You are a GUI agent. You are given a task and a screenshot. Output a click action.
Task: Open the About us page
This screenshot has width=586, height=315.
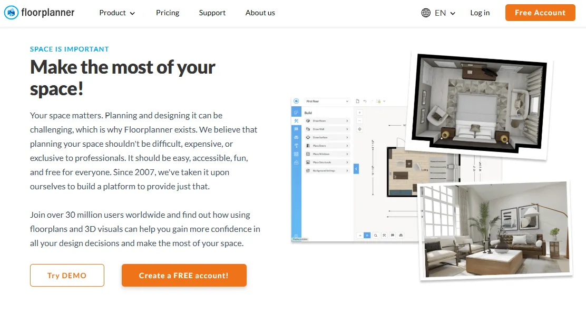pyautogui.click(x=260, y=13)
